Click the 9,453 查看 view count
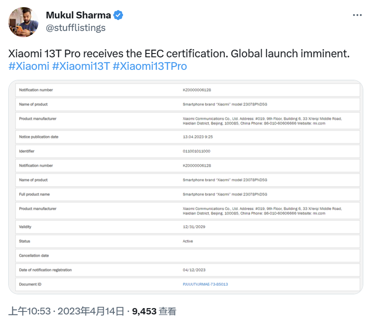372x324 pixels. pos(154,311)
